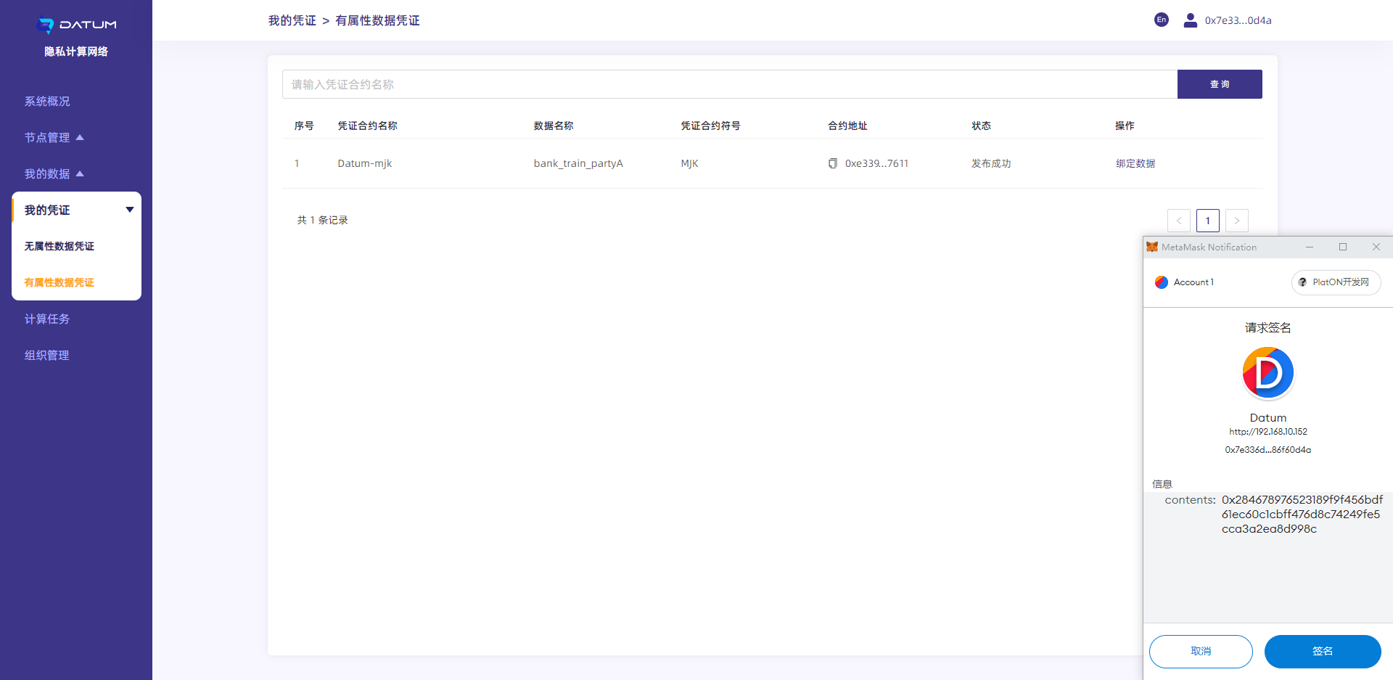The height and width of the screenshot is (680, 1393).
Task: Select page 1 in pagination
Action: (x=1208, y=221)
